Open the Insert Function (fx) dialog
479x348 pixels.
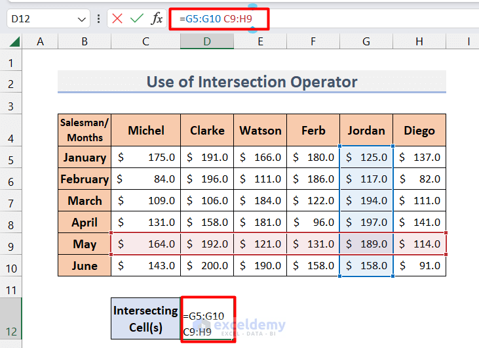point(157,18)
